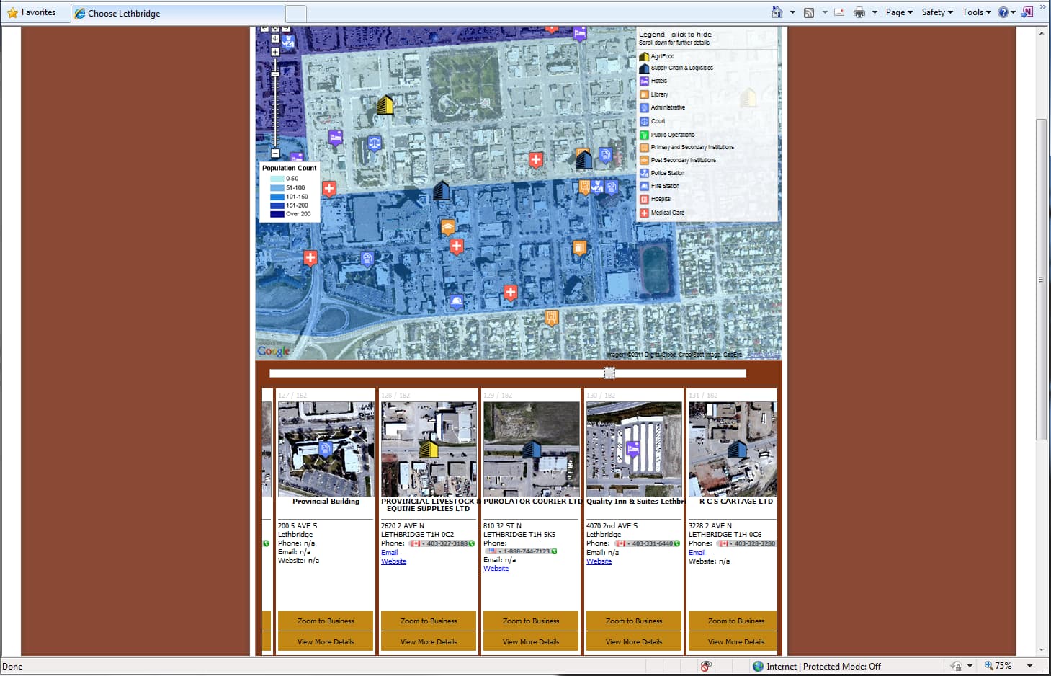The height and width of the screenshot is (676, 1051).
Task: Hide the Legend panel via its header
Action: tap(675, 35)
